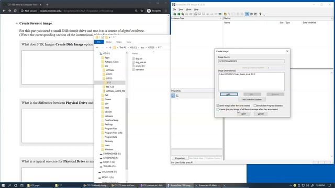The width and height of the screenshot is (335, 188).
Task: Click Add Overflow Location button
Action: tap(252, 100)
